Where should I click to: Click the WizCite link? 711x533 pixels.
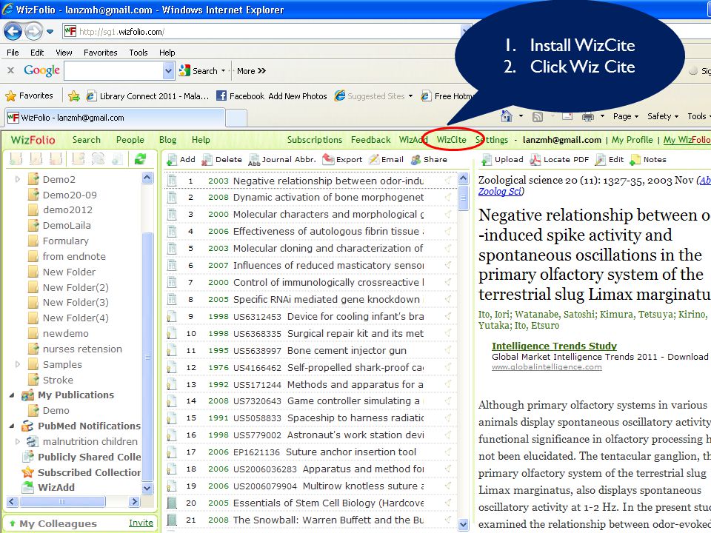451,140
